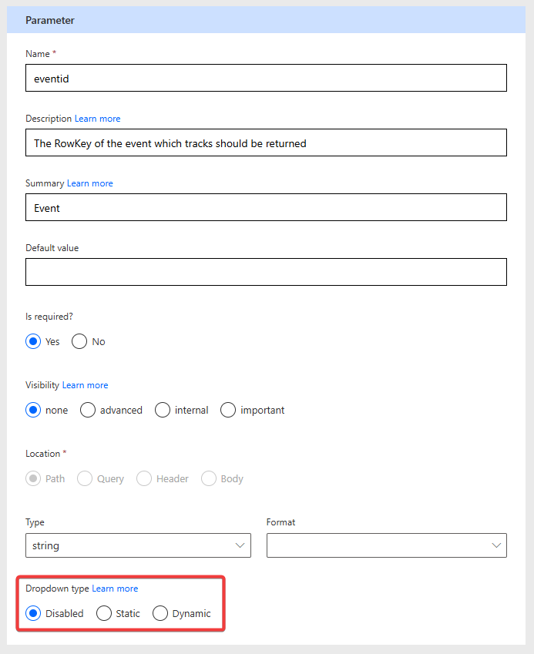Open the Type dropdown showing "string"

pos(138,545)
